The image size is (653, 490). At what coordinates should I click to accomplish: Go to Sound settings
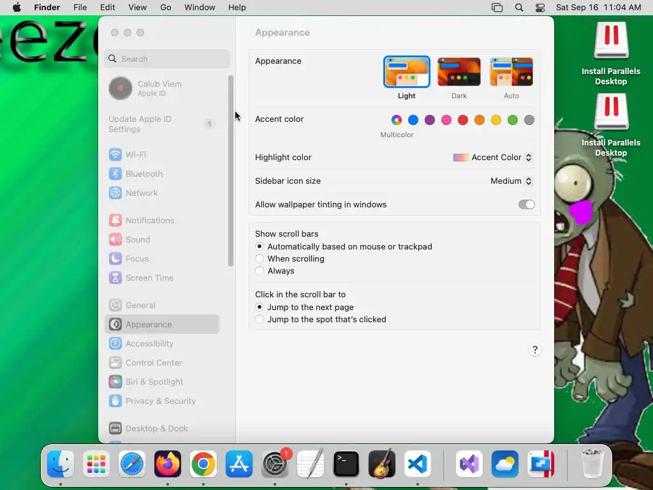point(161,240)
